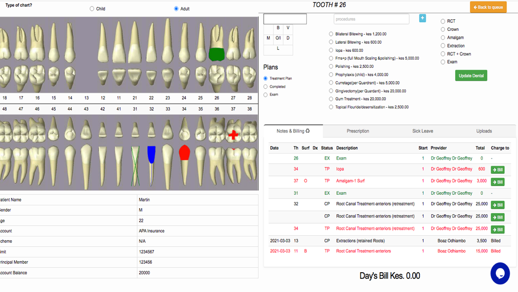Screen dimensions: 518x292
Task: Select the RCT + Crown radio option
Action: (442, 54)
